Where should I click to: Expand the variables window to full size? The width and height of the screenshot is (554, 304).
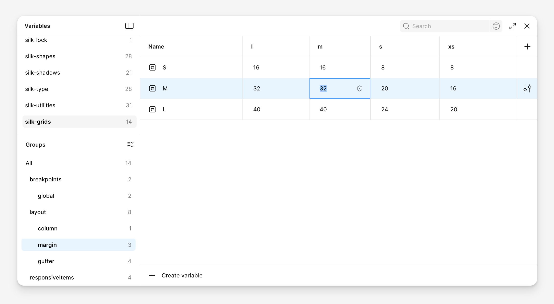512,26
